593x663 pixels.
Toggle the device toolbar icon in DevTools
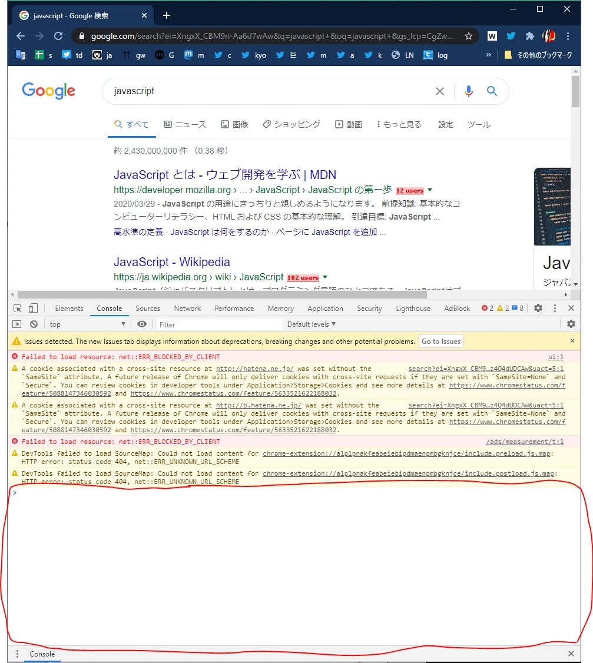click(x=33, y=309)
